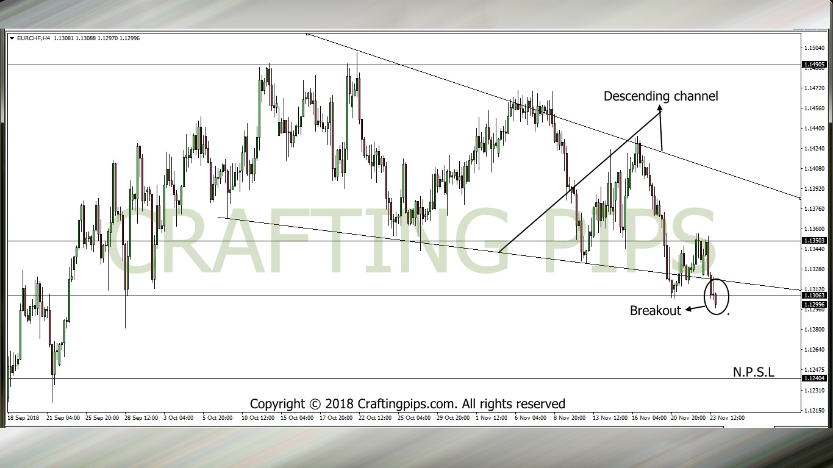
Task: Select the 1.13503 horizontal line price tag
Action: point(814,241)
